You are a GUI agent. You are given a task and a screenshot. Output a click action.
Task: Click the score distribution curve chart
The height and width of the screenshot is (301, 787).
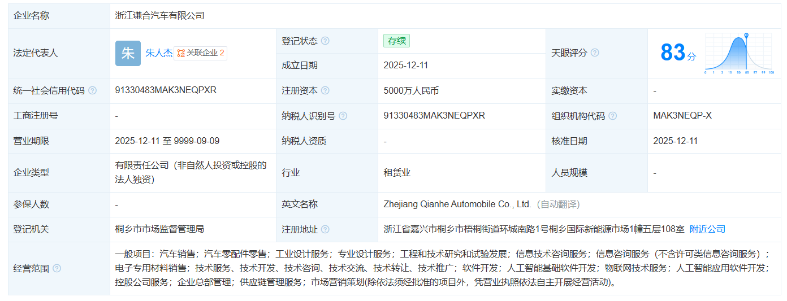click(x=738, y=54)
